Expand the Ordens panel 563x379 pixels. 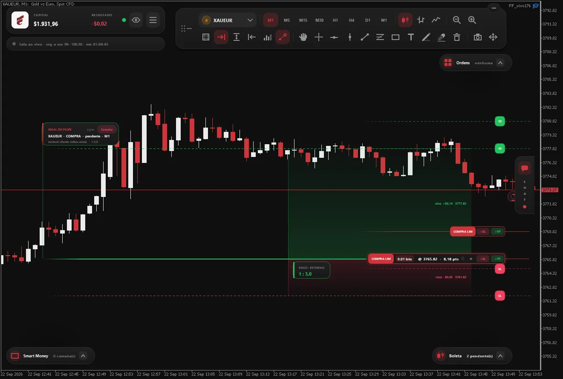pyautogui.click(x=500, y=63)
